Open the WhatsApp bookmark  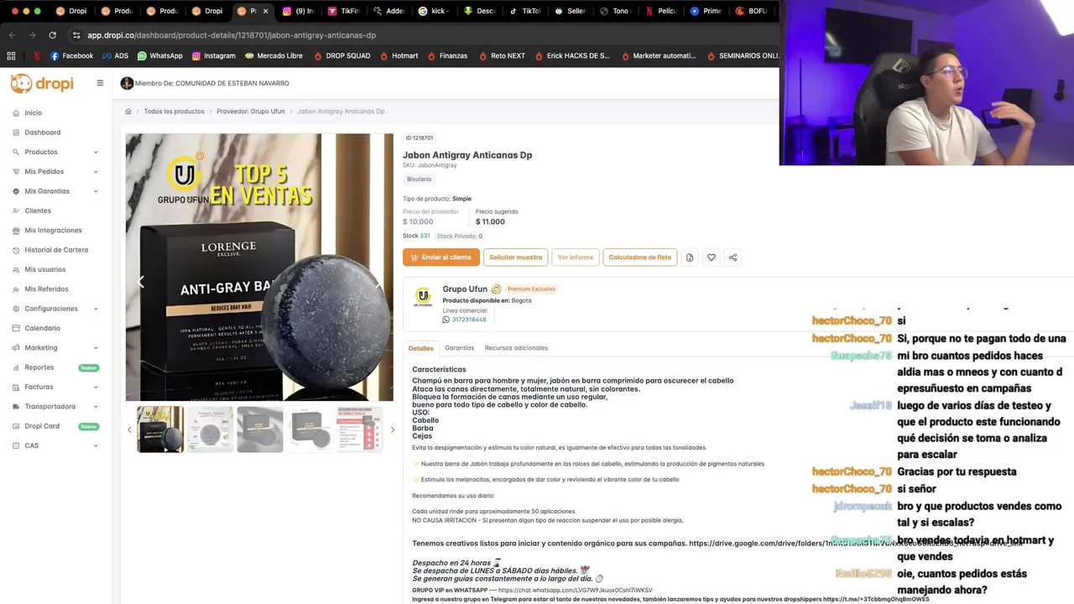pos(159,55)
